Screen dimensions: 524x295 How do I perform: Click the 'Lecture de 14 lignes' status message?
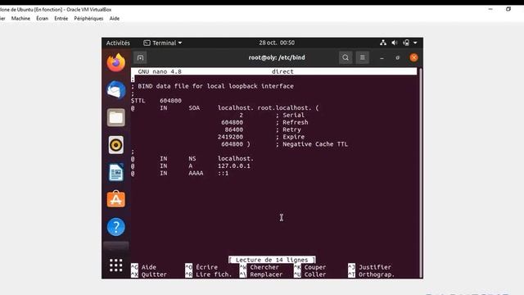pos(272,260)
